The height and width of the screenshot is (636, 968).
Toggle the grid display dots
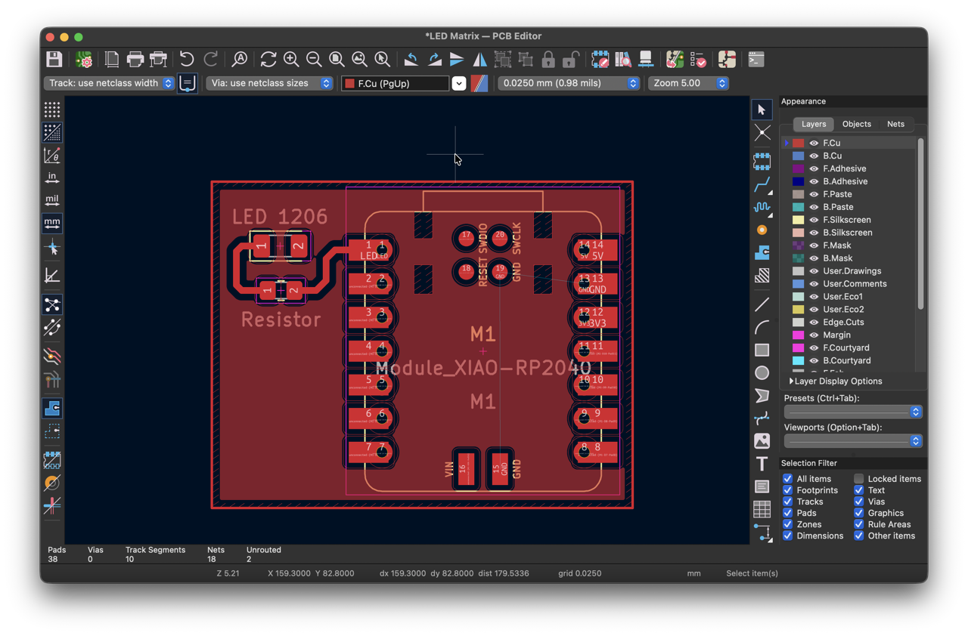click(x=52, y=110)
